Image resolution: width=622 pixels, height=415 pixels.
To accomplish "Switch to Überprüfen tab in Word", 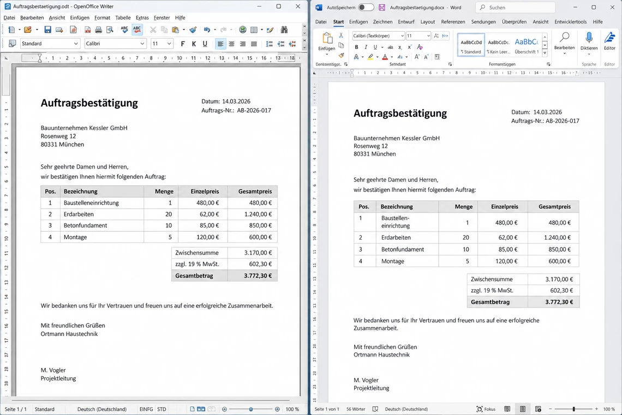I will [x=514, y=22].
